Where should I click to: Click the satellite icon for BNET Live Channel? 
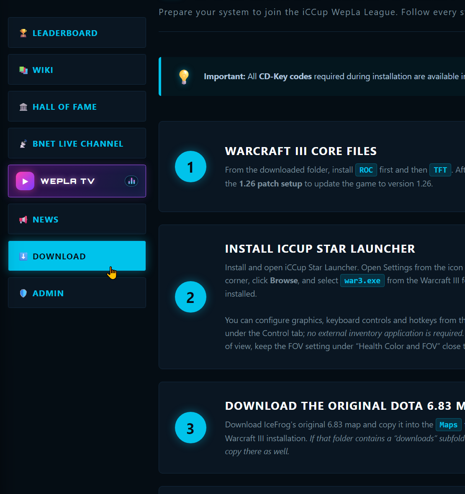[23, 144]
